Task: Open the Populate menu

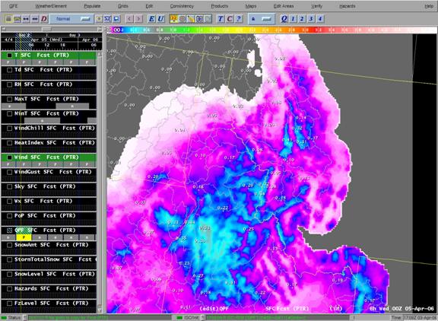Action: 92,6
